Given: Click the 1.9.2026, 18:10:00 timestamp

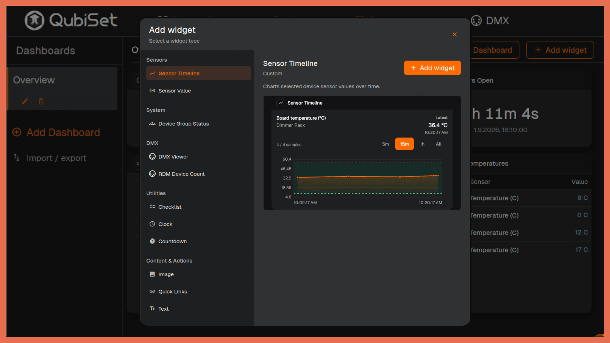Looking at the screenshot, I should pos(500,130).
